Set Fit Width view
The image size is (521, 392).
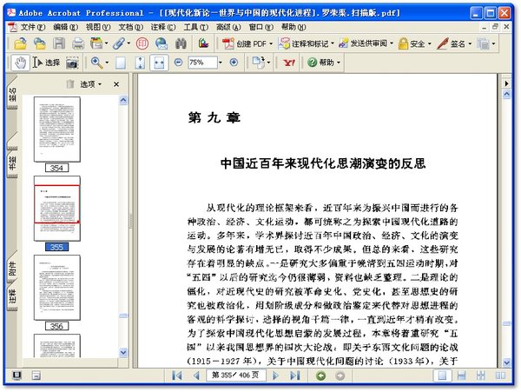pos(159,63)
